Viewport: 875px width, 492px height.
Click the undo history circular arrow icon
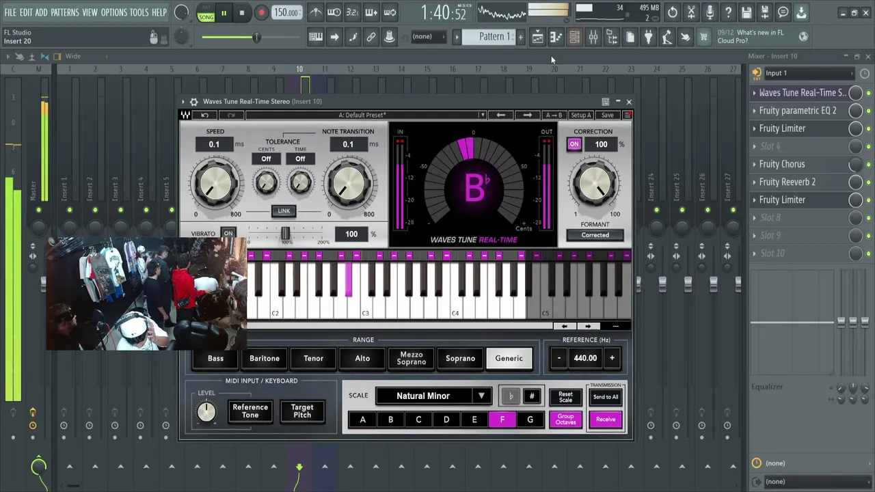tap(673, 12)
